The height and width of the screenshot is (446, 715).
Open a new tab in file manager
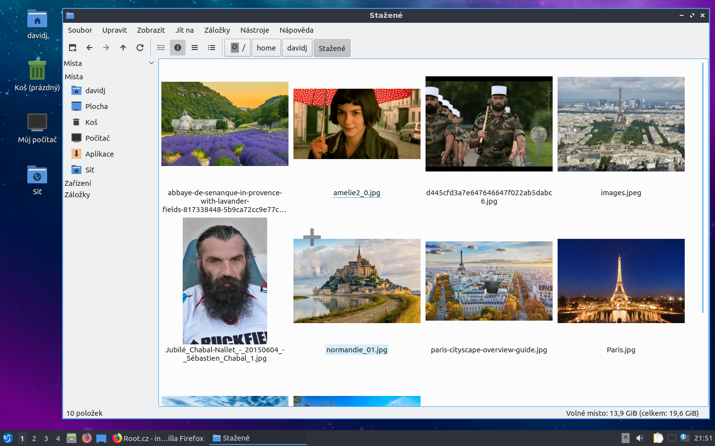click(72, 48)
